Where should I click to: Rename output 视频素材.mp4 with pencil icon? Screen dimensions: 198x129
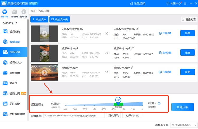(133, 48)
